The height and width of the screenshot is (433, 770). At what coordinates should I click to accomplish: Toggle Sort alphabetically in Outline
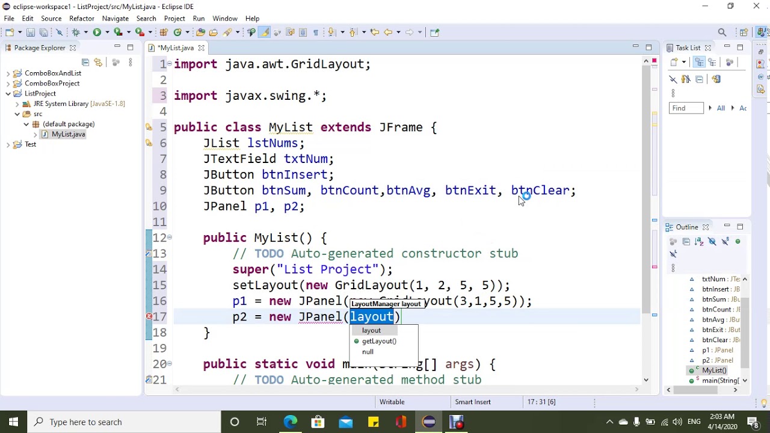(x=699, y=242)
